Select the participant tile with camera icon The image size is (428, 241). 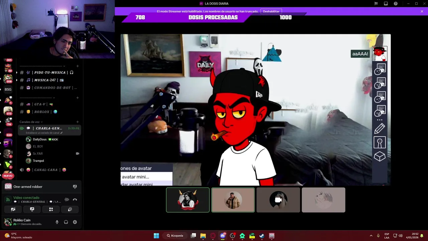click(x=278, y=200)
